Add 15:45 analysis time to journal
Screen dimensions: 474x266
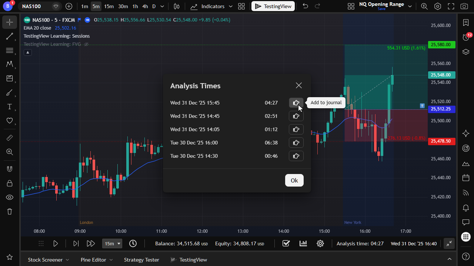click(x=296, y=103)
